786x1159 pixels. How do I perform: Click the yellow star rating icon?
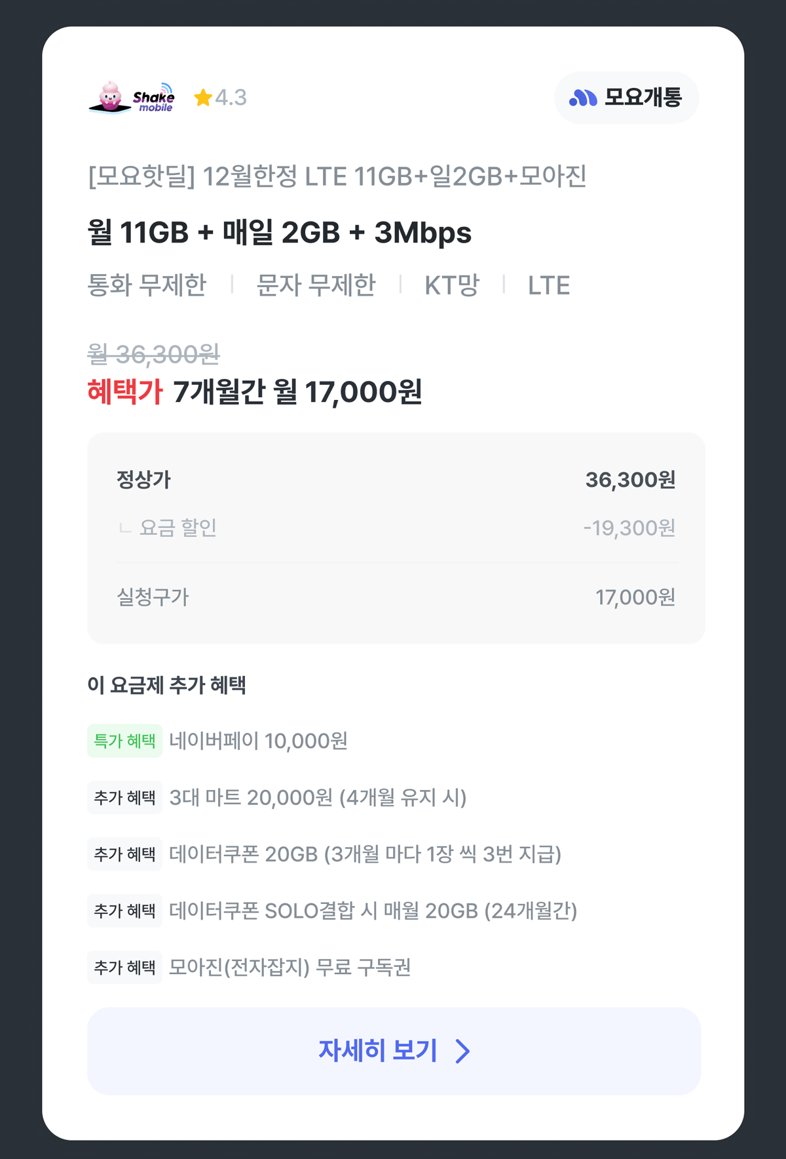point(203,98)
